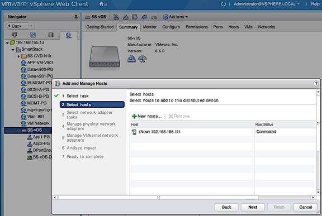Open the Monitor tab
This screenshot has width=322, height=216.
[x=150, y=27]
